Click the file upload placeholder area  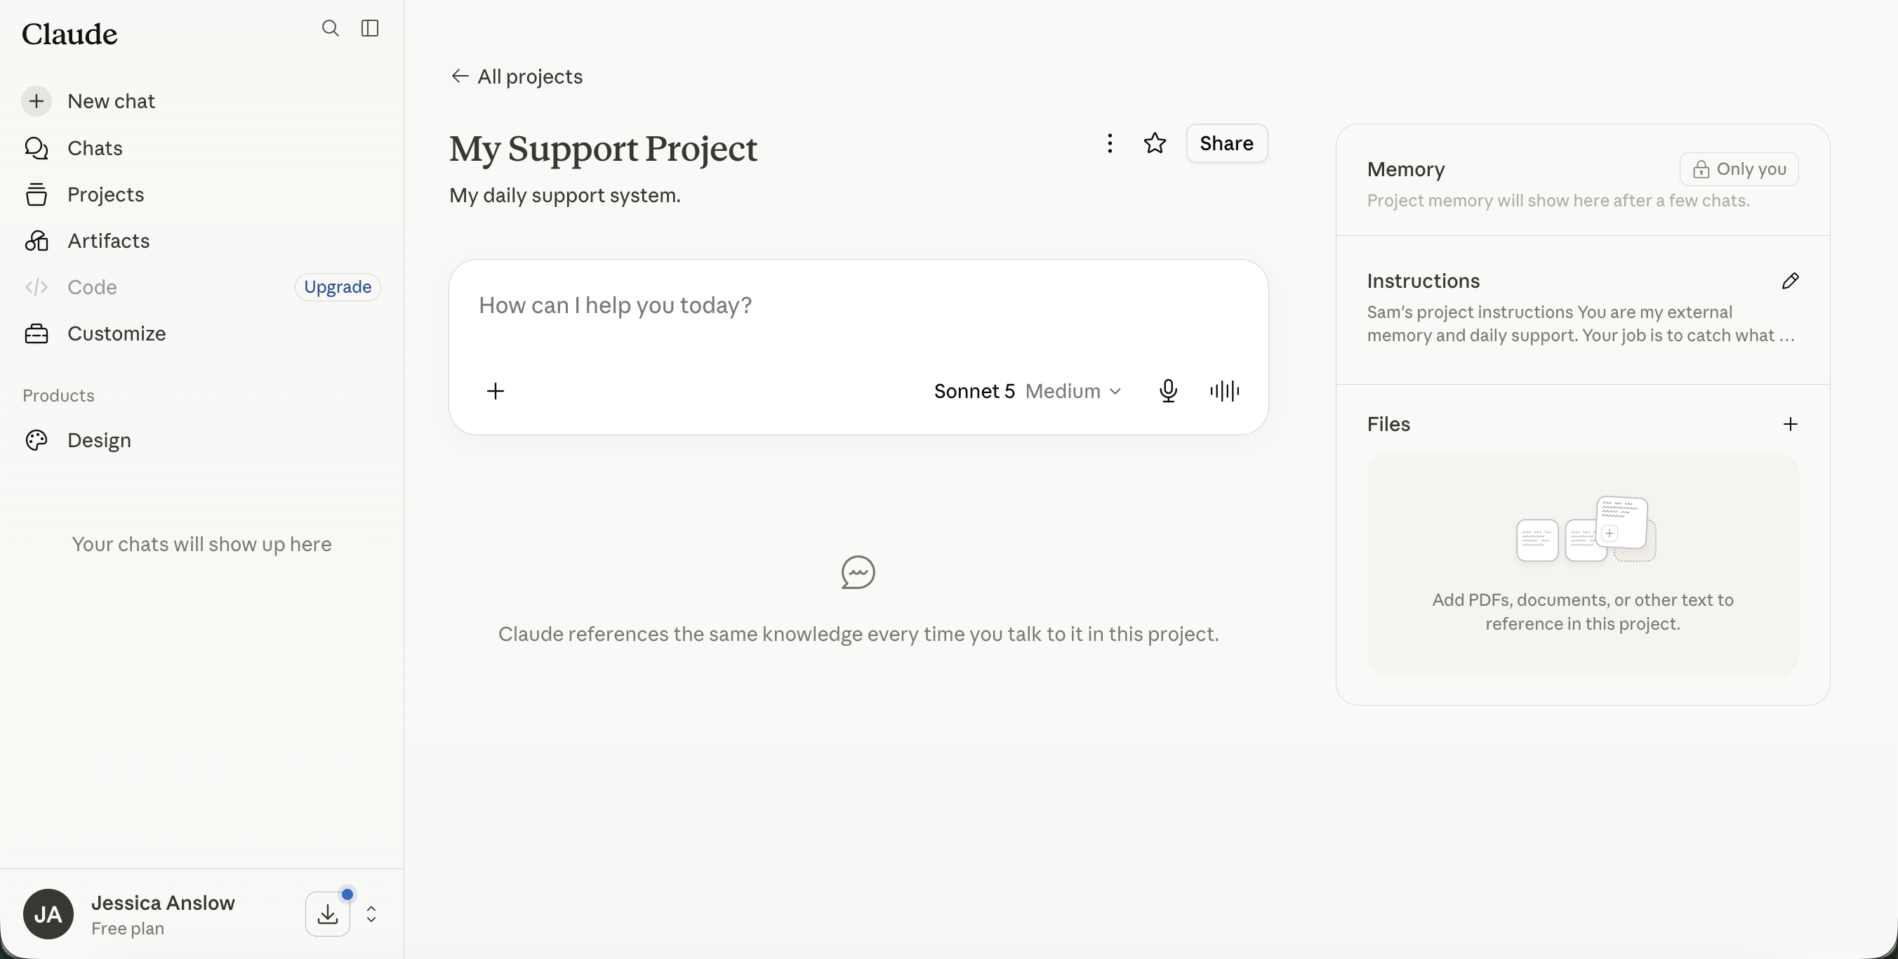click(x=1583, y=564)
